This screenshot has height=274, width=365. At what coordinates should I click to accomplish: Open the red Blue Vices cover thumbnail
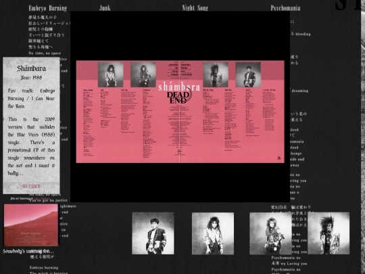(30, 225)
